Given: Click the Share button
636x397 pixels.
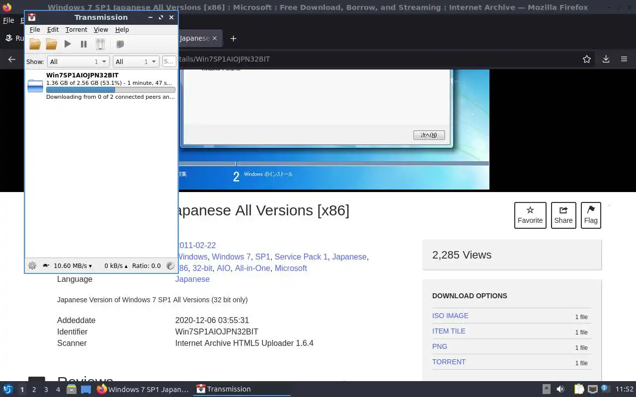Looking at the screenshot, I should [x=563, y=215].
